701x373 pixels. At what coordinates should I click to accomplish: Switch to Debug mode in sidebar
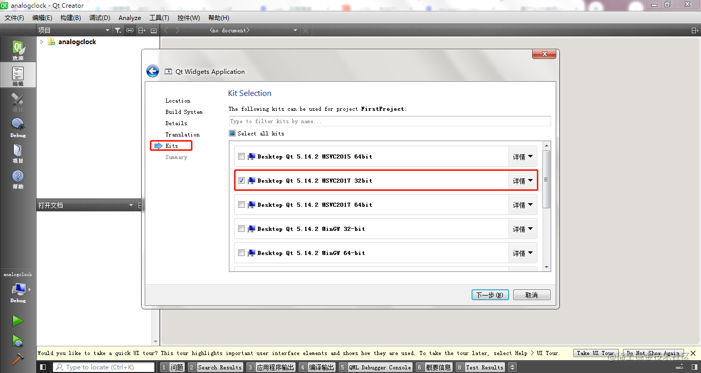[18, 127]
